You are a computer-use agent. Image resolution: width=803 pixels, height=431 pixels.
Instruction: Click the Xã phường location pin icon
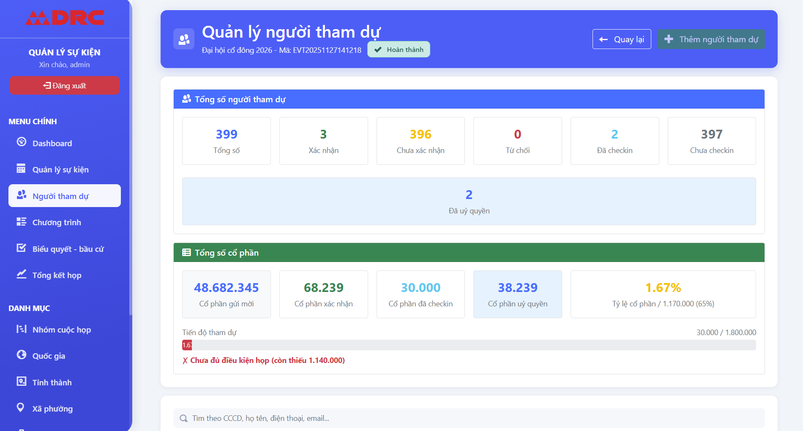pyautogui.click(x=20, y=408)
